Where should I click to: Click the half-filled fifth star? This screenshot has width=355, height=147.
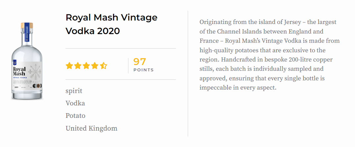[103, 66]
